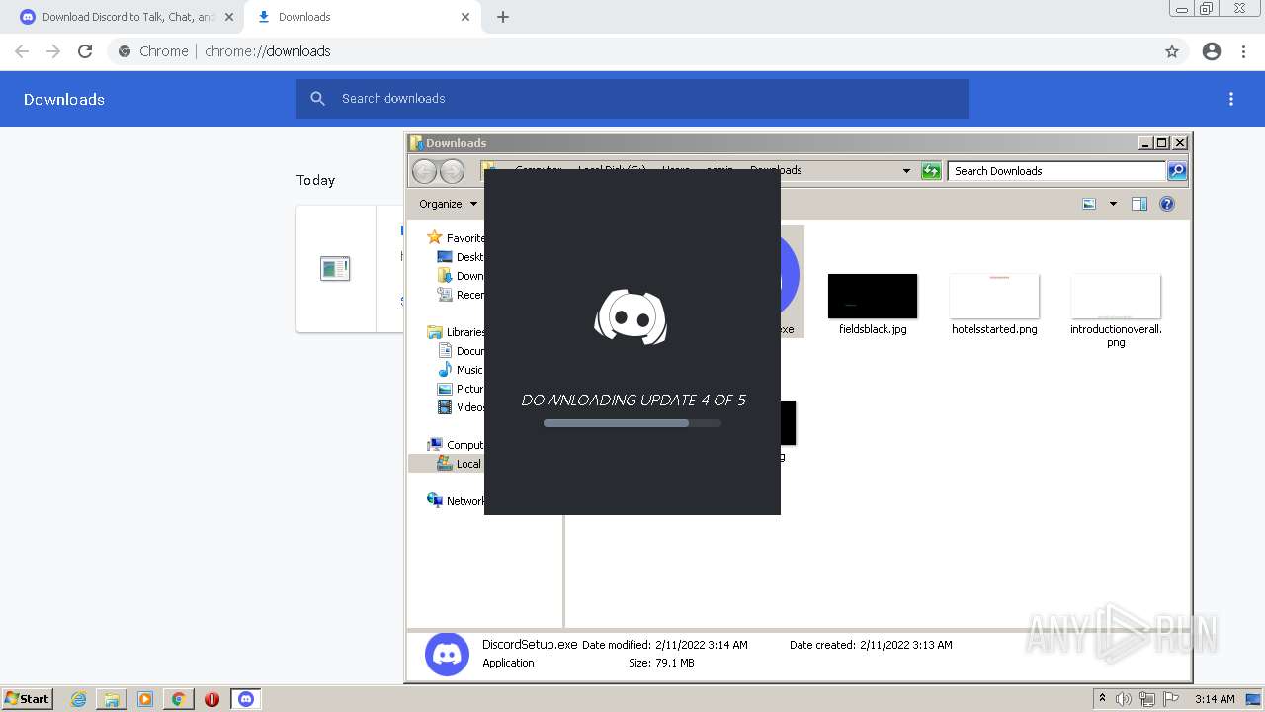
Task: Select the fieldsblack.jpg file thumbnail
Action: tap(873, 297)
